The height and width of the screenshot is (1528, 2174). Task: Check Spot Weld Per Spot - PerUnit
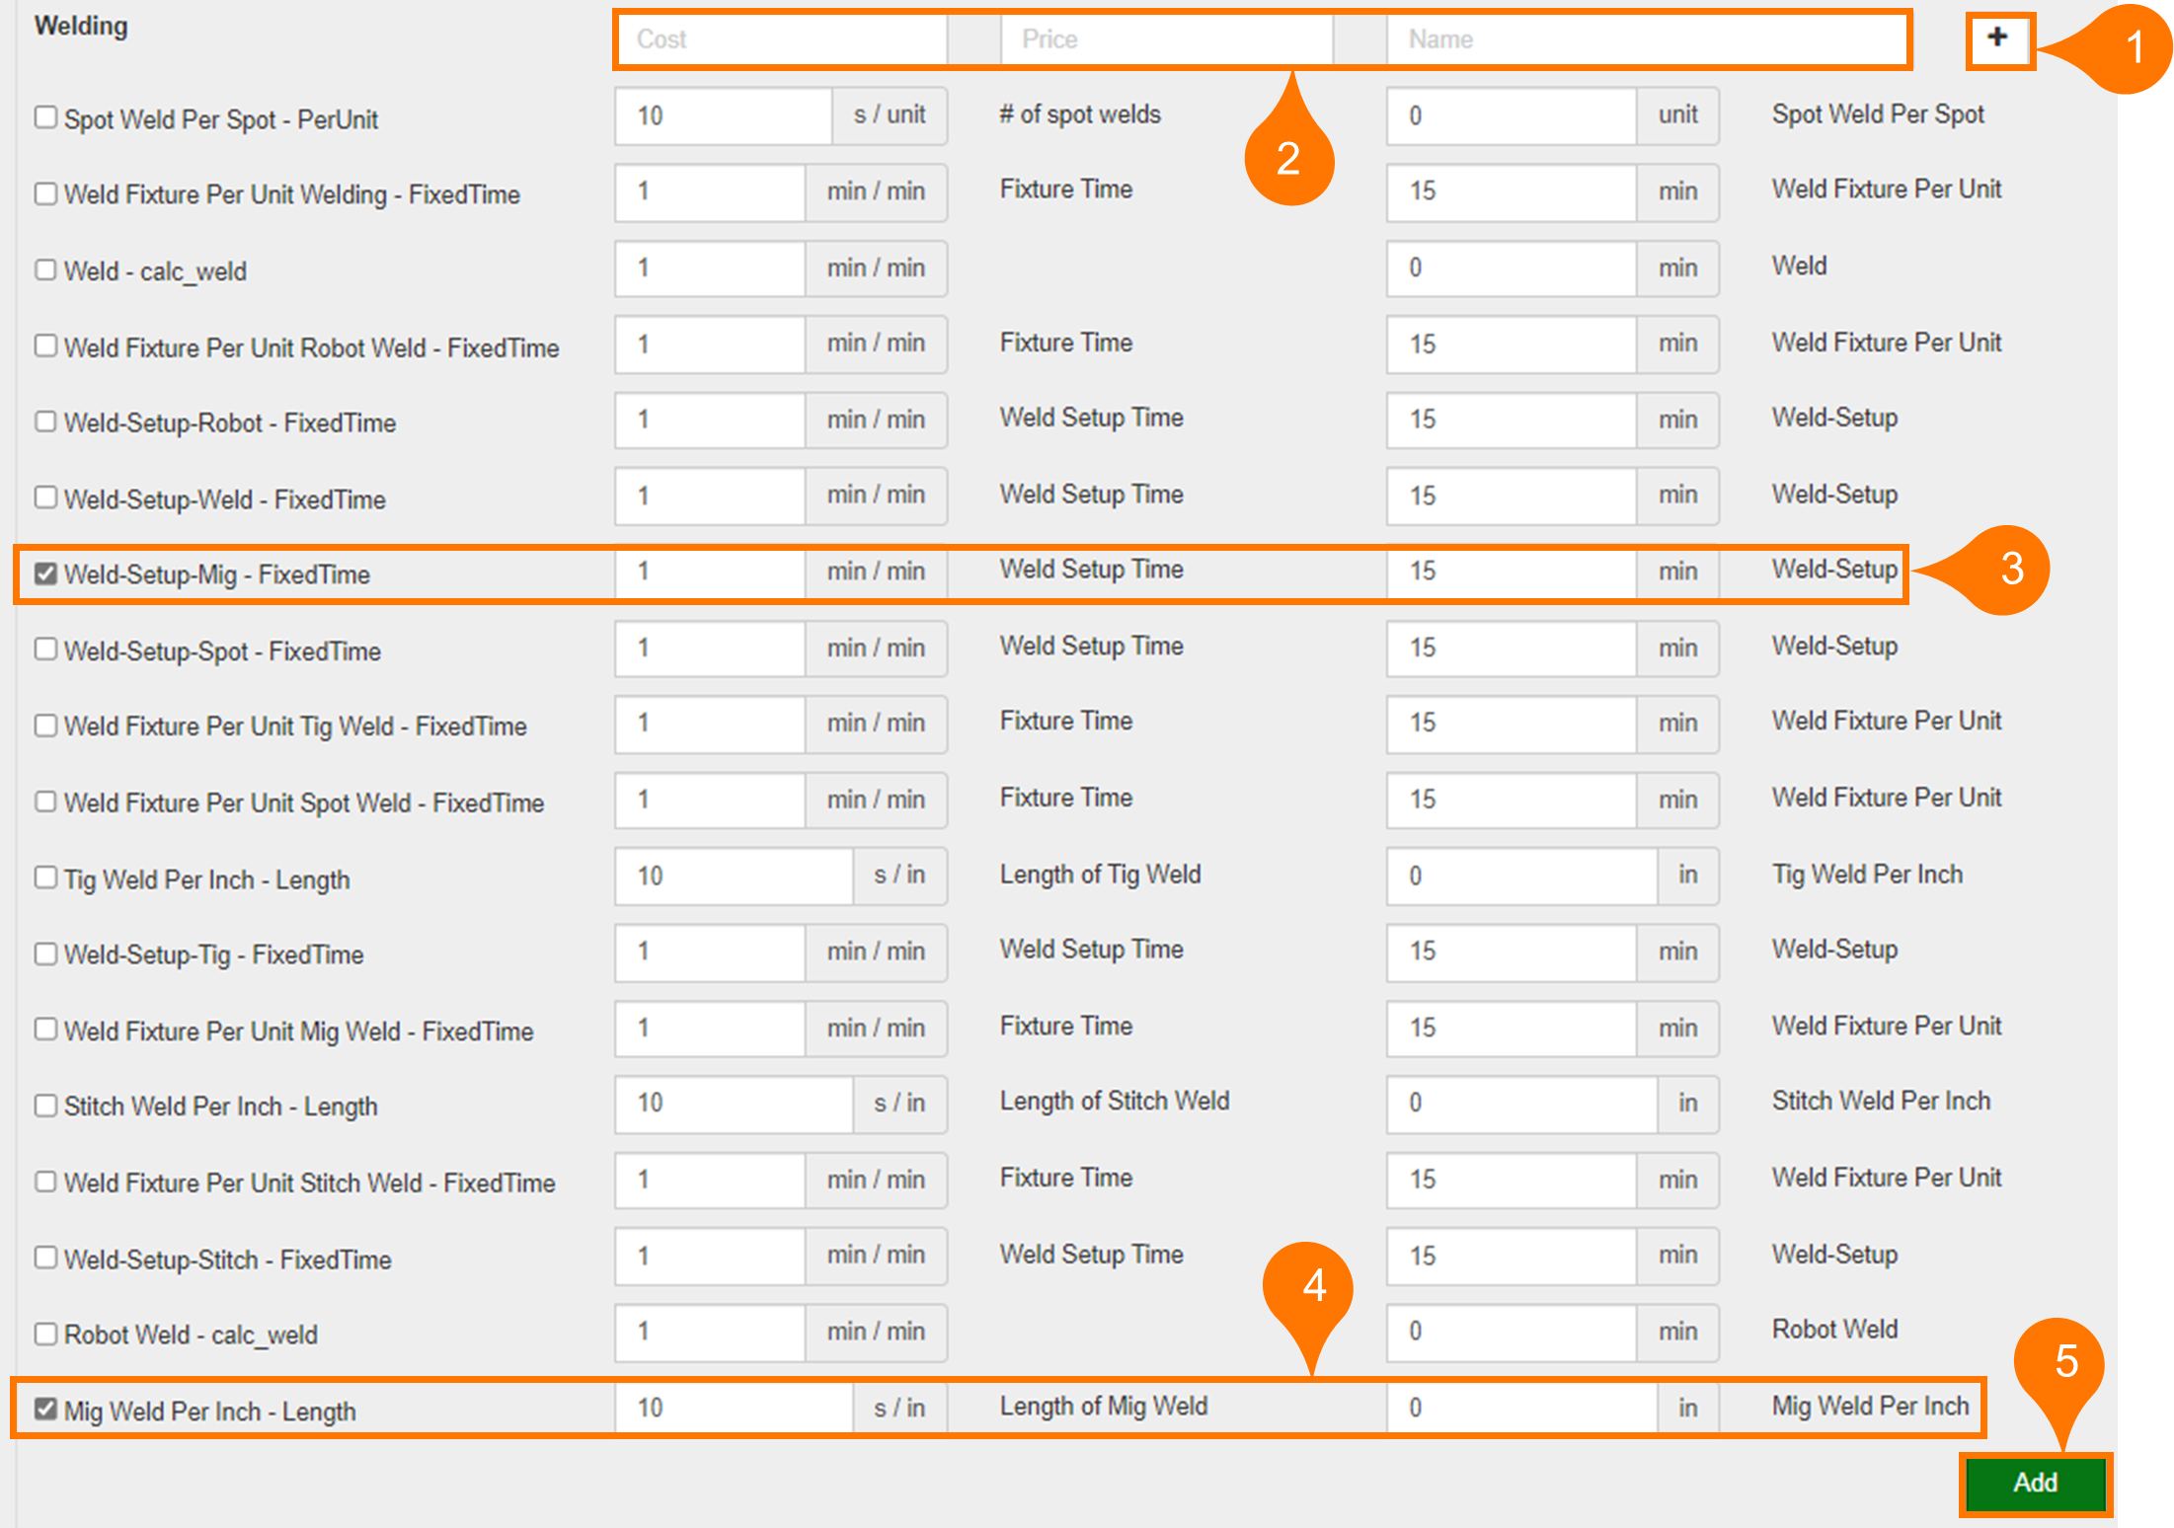click(x=45, y=117)
